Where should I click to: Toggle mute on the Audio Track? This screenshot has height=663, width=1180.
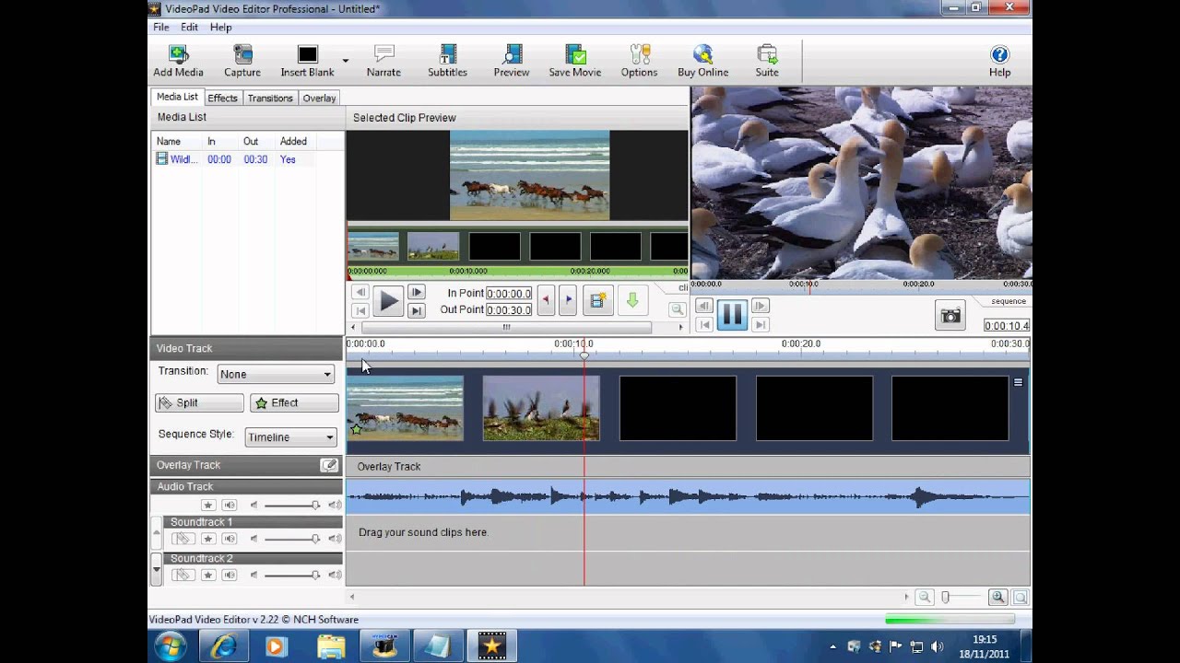(230, 505)
